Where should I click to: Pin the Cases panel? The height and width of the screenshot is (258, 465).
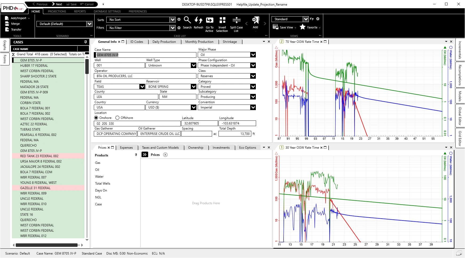[86, 42]
